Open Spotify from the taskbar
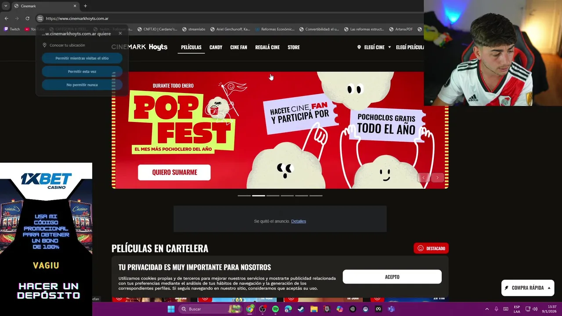The width and height of the screenshot is (562, 316). coord(275,309)
